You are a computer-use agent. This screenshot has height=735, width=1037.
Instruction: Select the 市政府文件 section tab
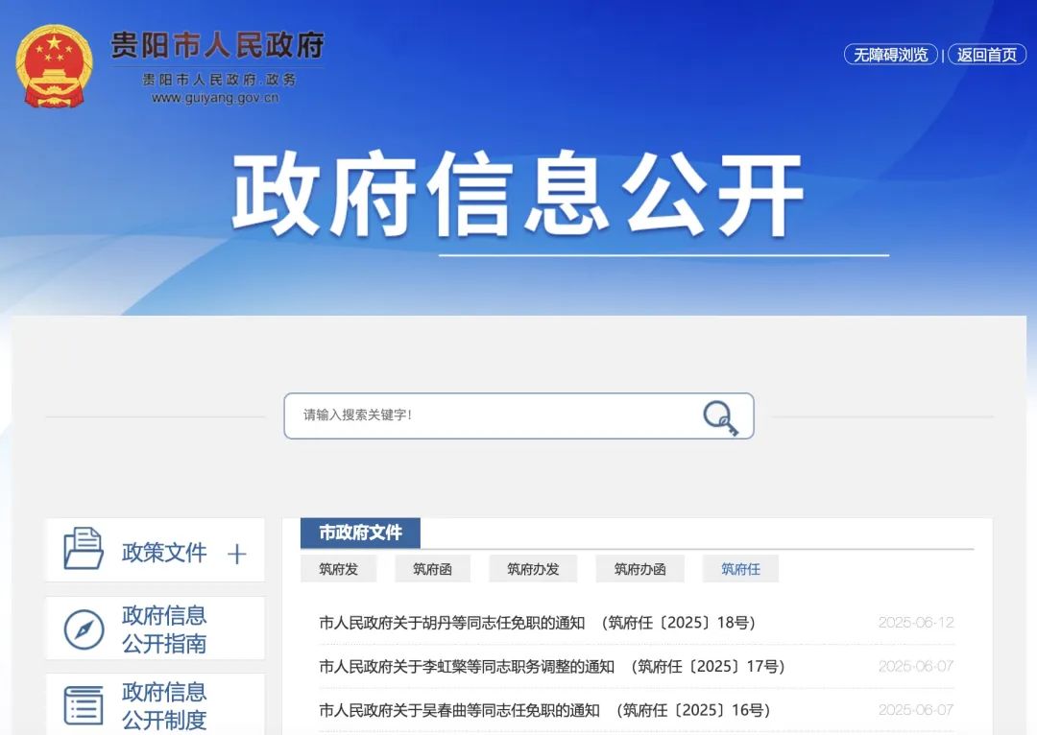[360, 533]
